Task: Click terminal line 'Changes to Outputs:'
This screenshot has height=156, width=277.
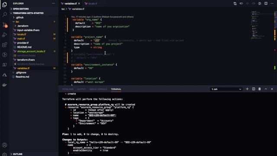Action: click(75, 140)
